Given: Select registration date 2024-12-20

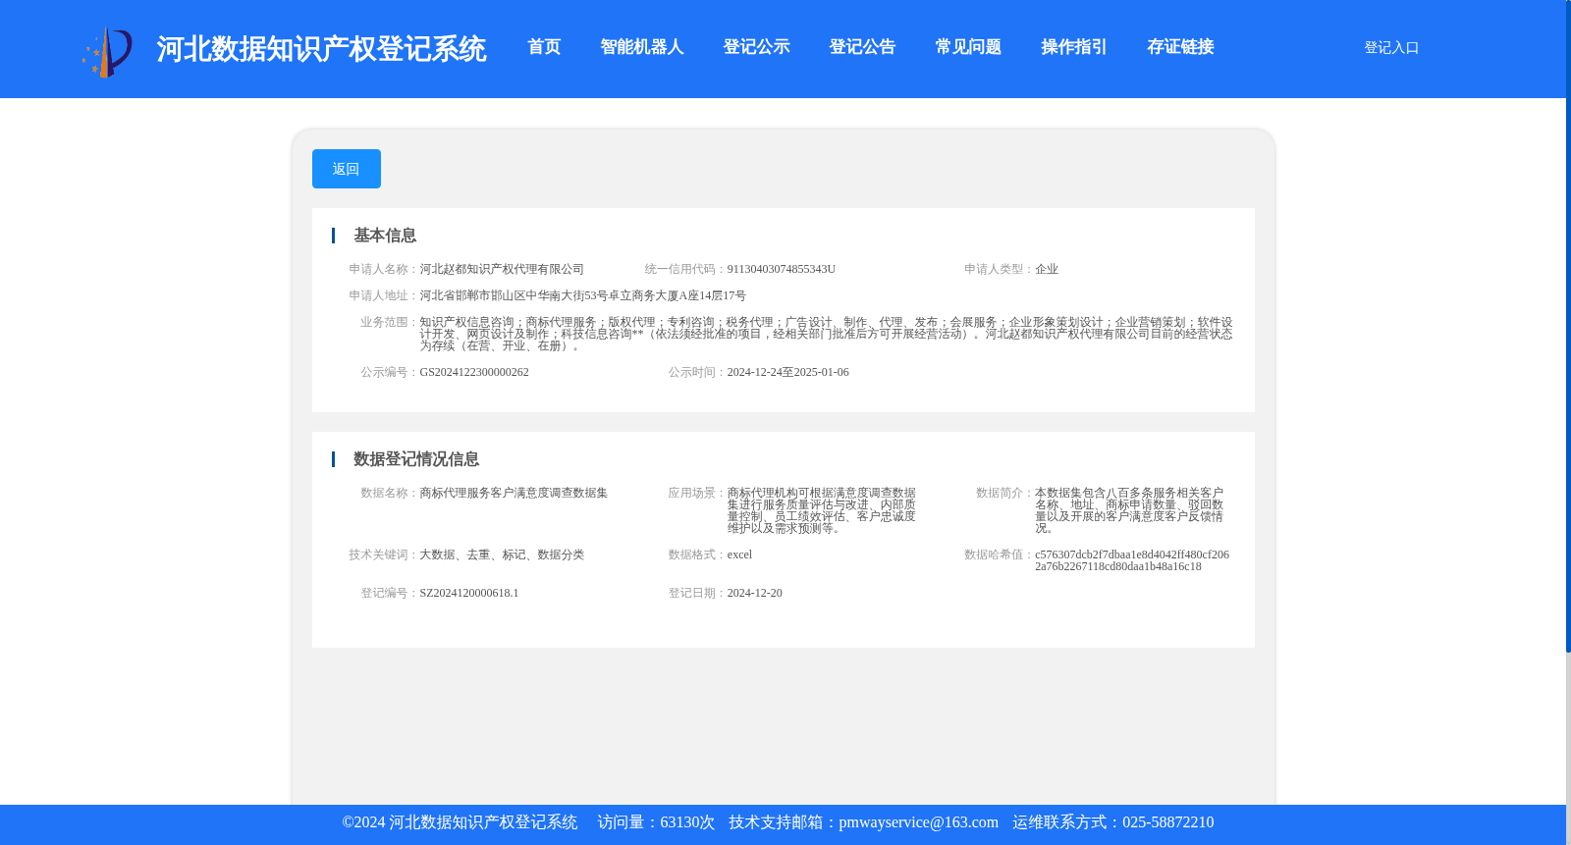Looking at the screenshot, I should [x=755, y=593].
